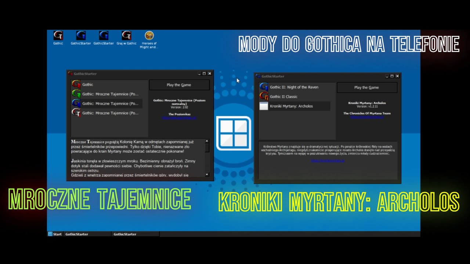Open GothicStarter desktop icon beside Graj w Gothic

[104, 38]
